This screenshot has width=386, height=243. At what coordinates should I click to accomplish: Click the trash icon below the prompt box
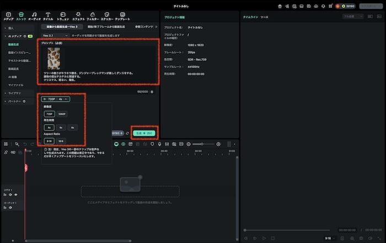tap(152, 92)
